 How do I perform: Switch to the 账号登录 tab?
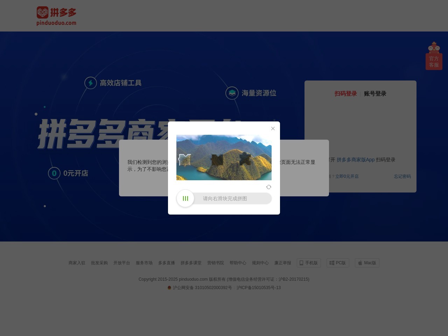[375, 93]
